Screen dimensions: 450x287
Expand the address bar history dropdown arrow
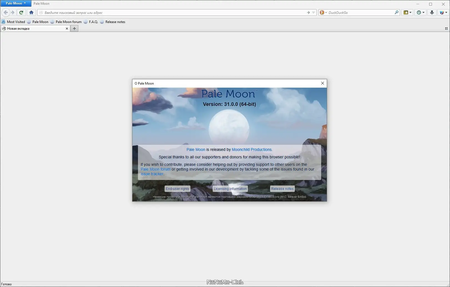314,12
